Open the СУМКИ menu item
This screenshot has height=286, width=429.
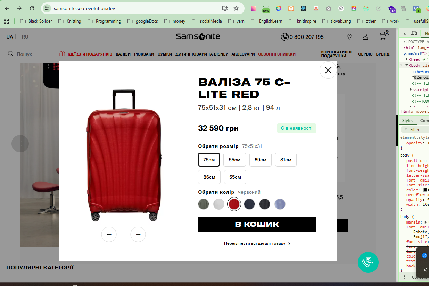click(x=165, y=54)
